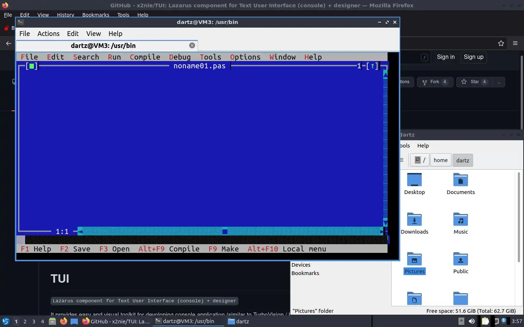
Task: Open the Firefox hamburger menu
Action: click(515, 43)
